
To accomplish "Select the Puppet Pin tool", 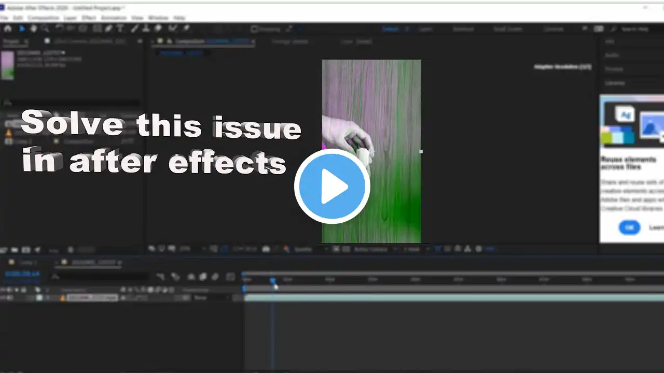I will pyautogui.click(x=186, y=29).
